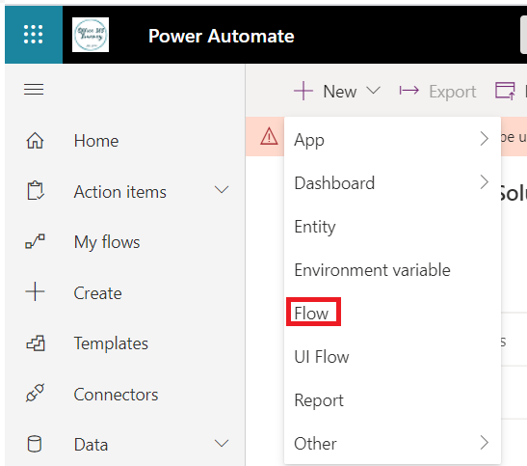Screen dimensions: 527x466
Task: Select UI Flow menu item
Action: [392, 357]
